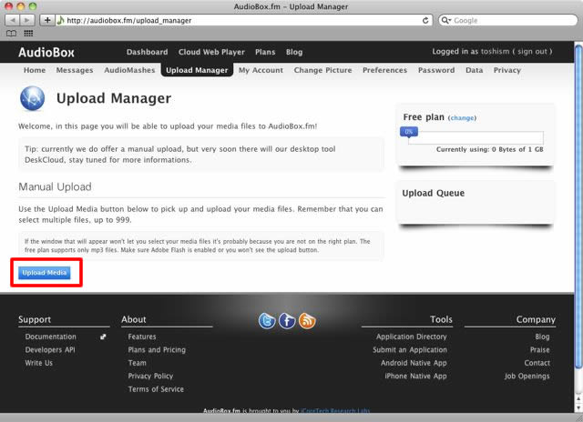583x422 pixels.
Task: Click the reload icon in address bar
Action: (x=425, y=20)
